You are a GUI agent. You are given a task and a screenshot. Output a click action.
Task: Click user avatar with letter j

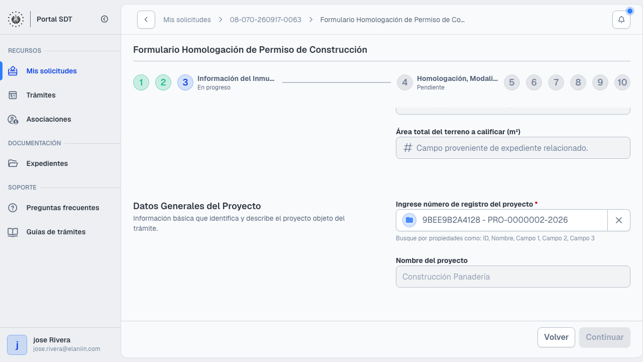tap(17, 345)
